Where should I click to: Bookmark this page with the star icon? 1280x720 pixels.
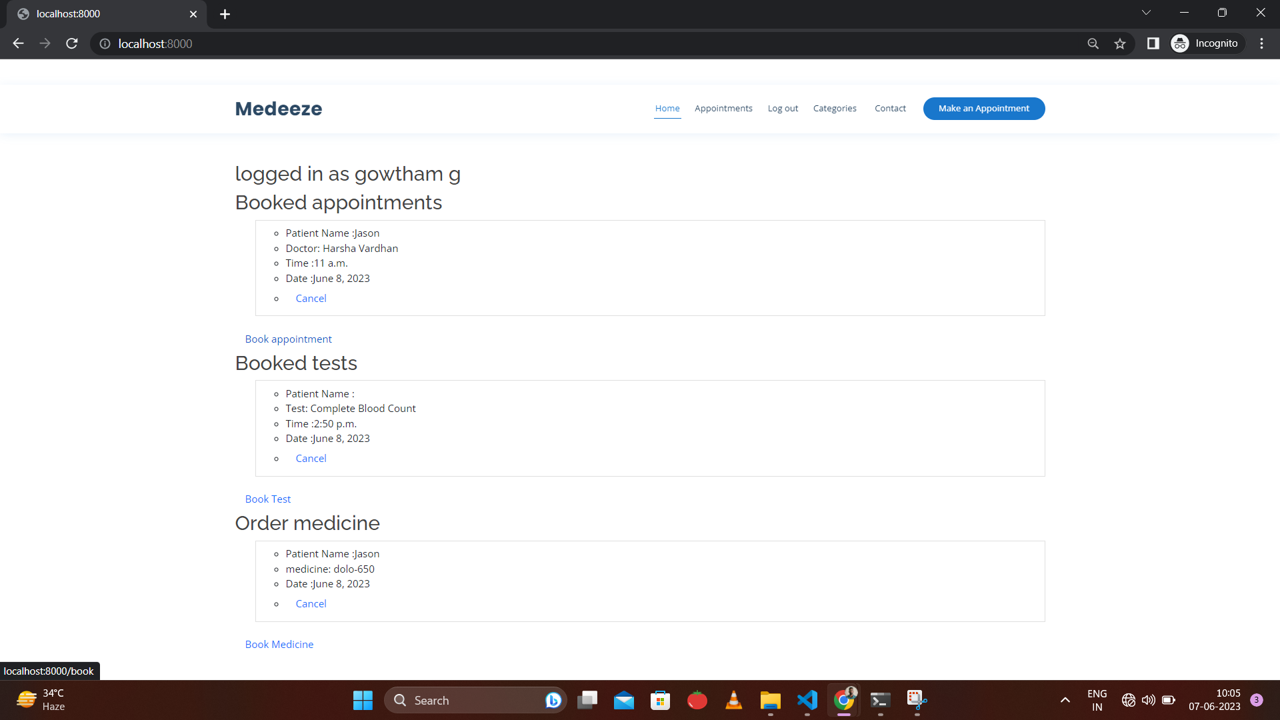pos(1120,43)
